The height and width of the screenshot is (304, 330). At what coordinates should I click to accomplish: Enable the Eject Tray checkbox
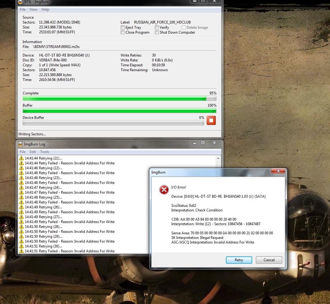(x=122, y=27)
